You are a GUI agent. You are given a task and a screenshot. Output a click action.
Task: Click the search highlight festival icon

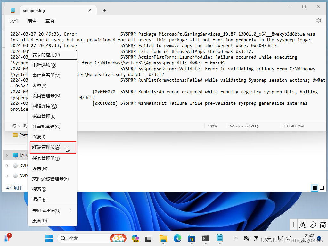pyautogui.click(x=118, y=238)
